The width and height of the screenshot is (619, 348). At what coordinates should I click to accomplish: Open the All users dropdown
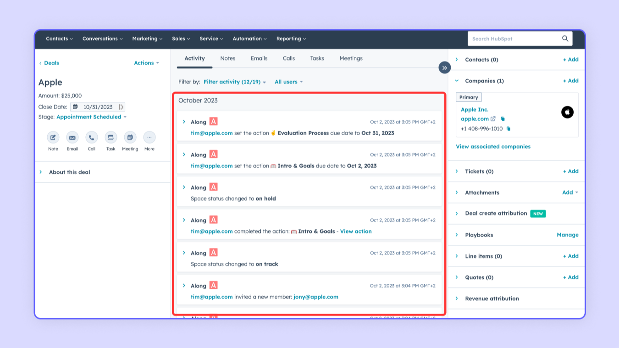[288, 82]
